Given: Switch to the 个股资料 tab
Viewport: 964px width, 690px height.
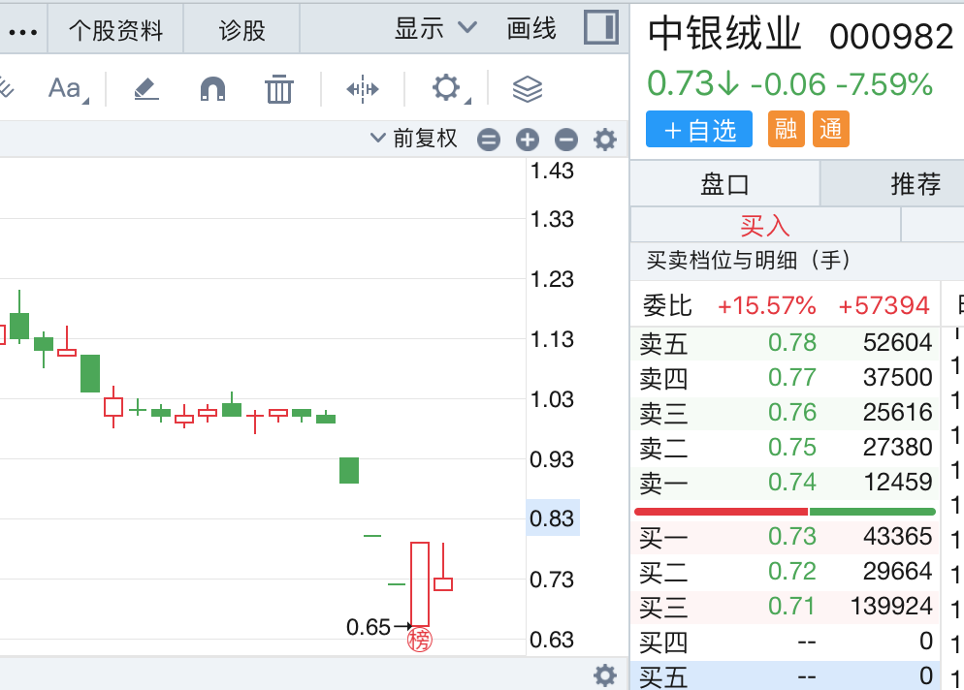Looking at the screenshot, I should point(115,31).
